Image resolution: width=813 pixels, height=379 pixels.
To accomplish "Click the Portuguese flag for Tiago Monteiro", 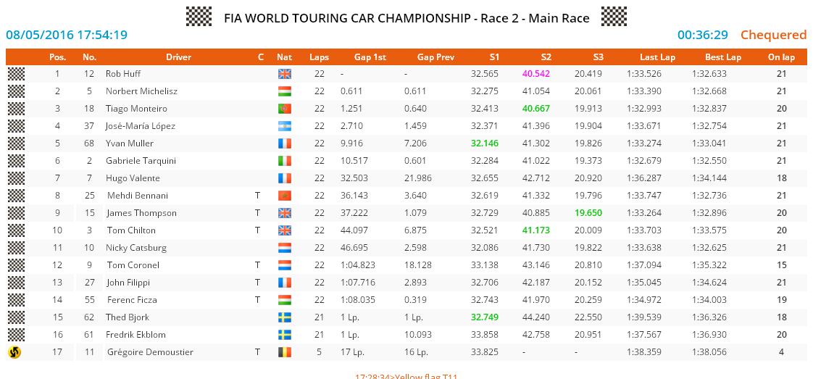I will coord(285,109).
